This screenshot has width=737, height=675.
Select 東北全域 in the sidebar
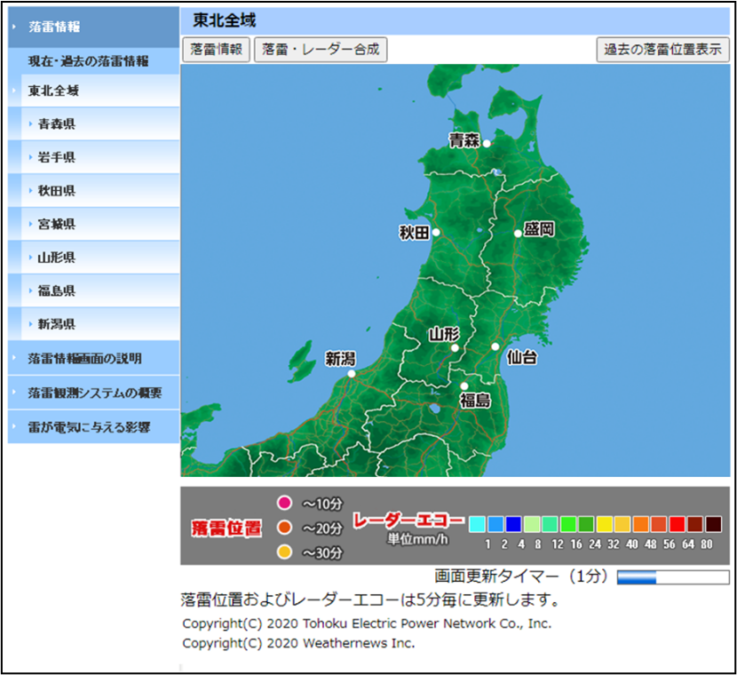pyautogui.click(x=92, y=91)
